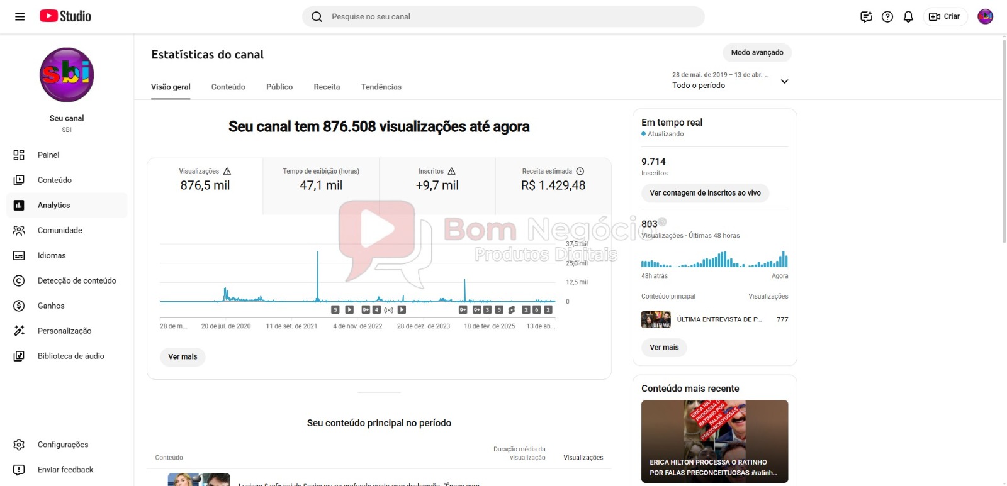Open the Criar create menu

[x=945, y=17]
